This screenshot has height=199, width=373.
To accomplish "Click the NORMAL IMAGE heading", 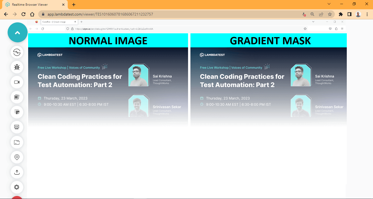I will 108,41.
